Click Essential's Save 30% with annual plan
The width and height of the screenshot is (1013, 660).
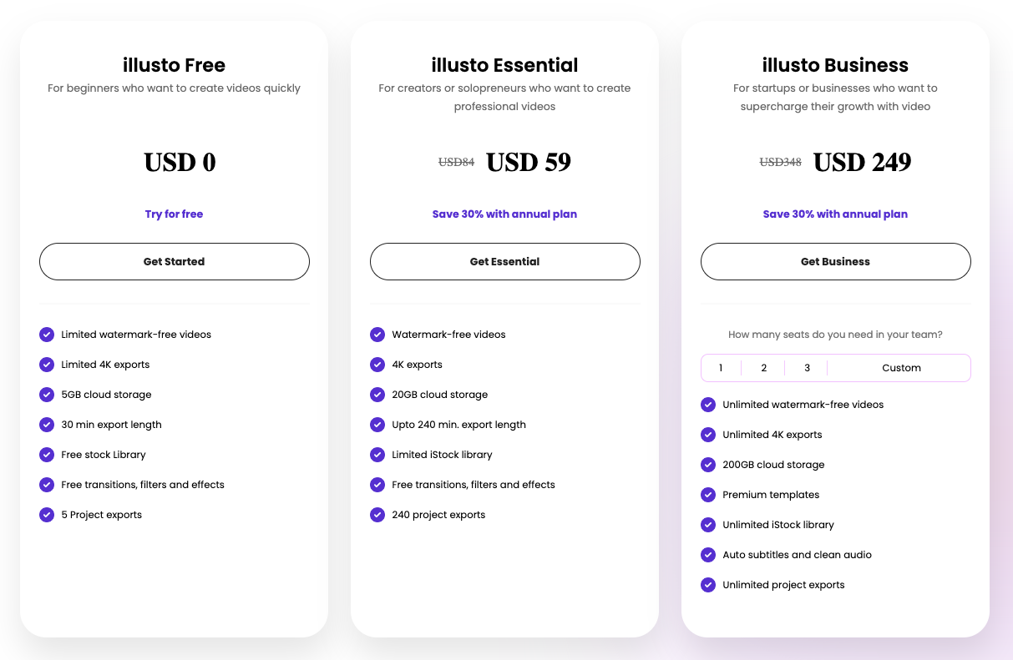(x=504, y=214)
